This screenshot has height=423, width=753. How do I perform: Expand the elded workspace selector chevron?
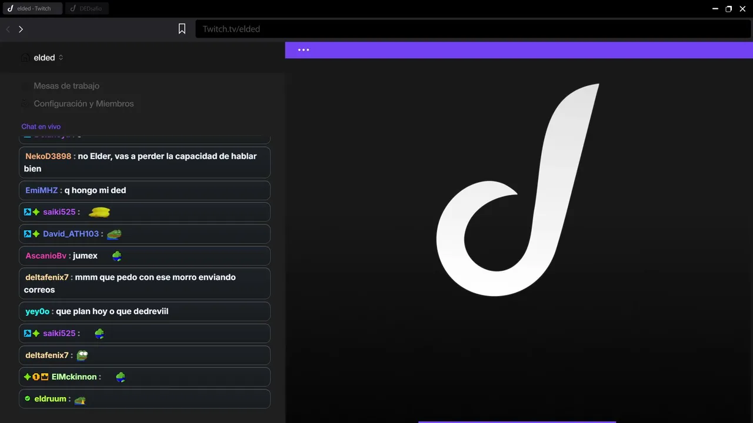[61, 58]
